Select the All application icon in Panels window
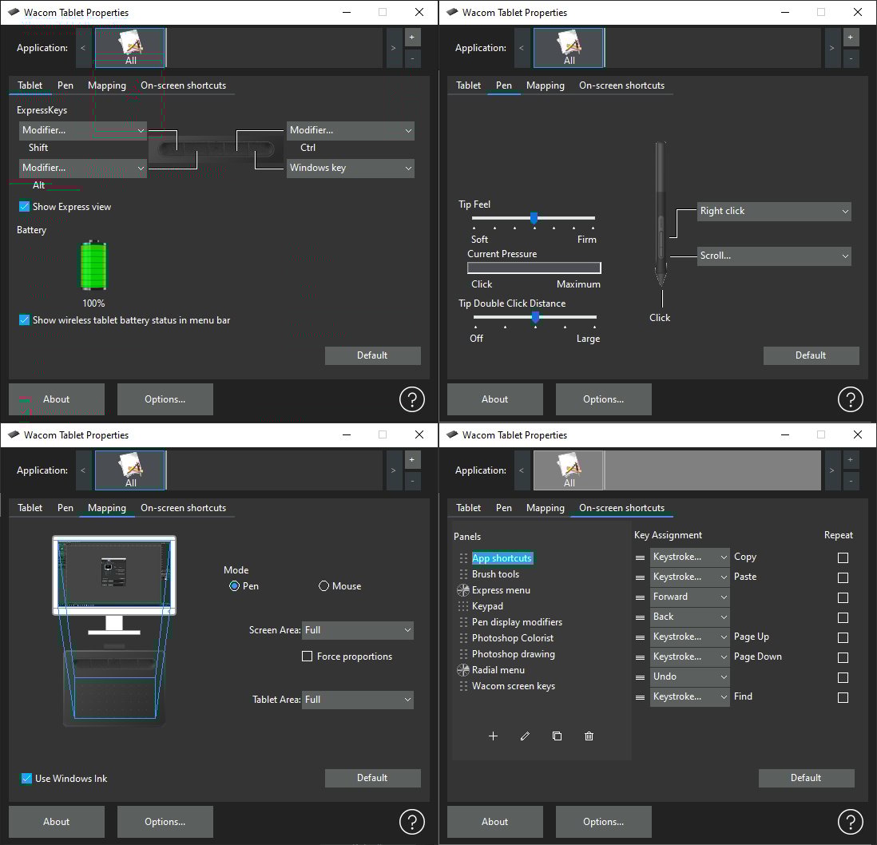The image size is (877, 845). pos(569,470)
